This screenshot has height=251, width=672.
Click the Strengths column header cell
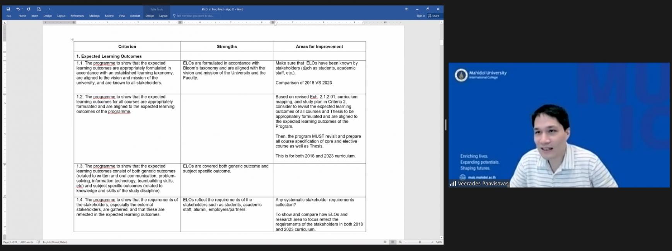point(227,47)
